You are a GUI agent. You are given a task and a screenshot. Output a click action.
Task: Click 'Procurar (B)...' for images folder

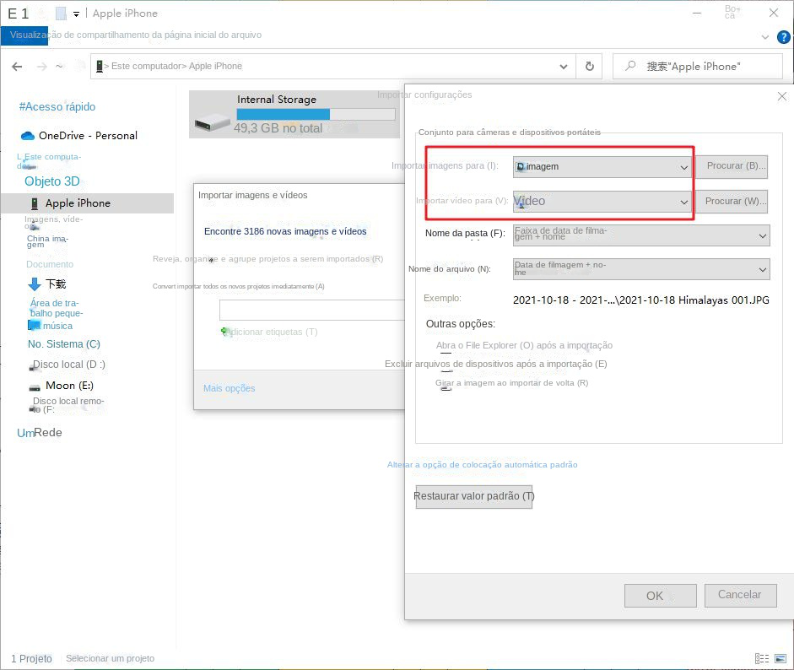pos(732,166)
